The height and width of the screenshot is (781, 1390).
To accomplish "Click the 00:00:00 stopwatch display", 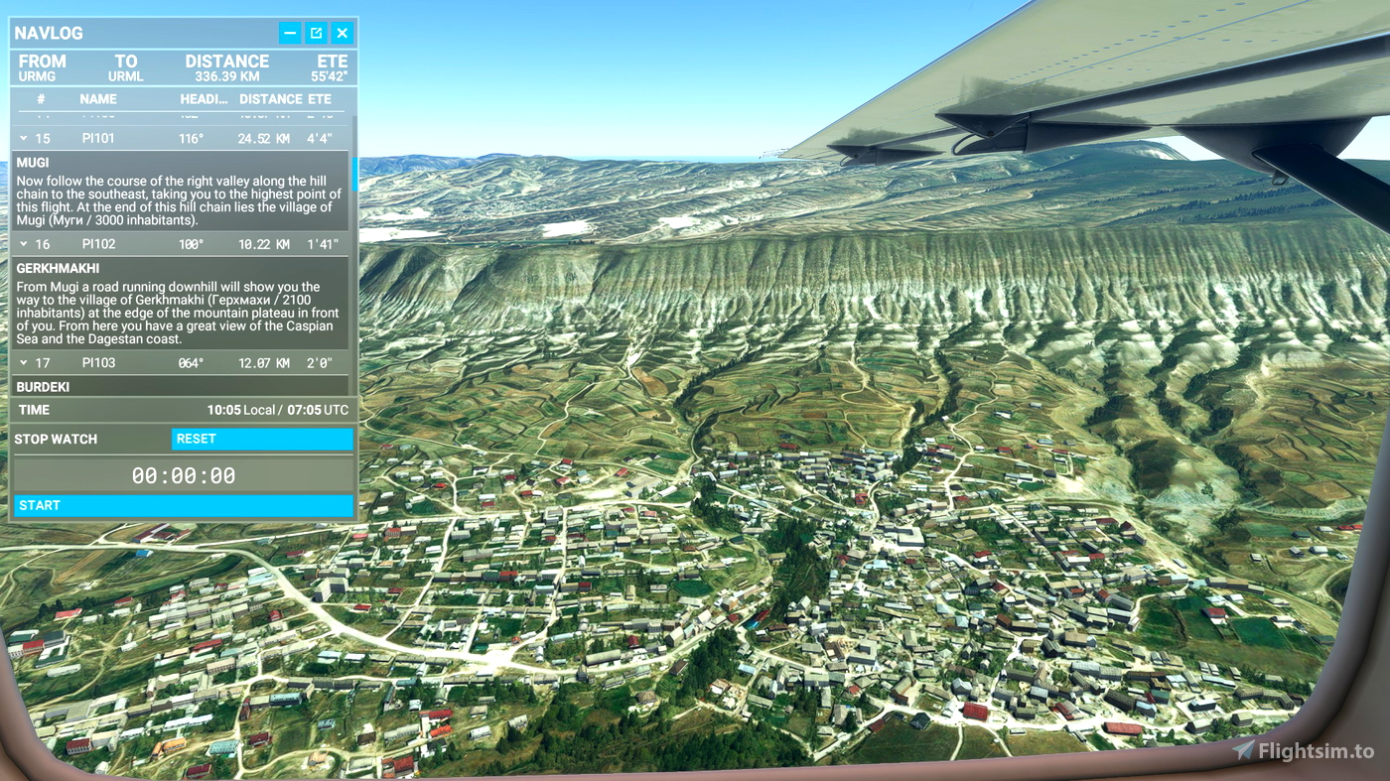I will click(184, 476).
